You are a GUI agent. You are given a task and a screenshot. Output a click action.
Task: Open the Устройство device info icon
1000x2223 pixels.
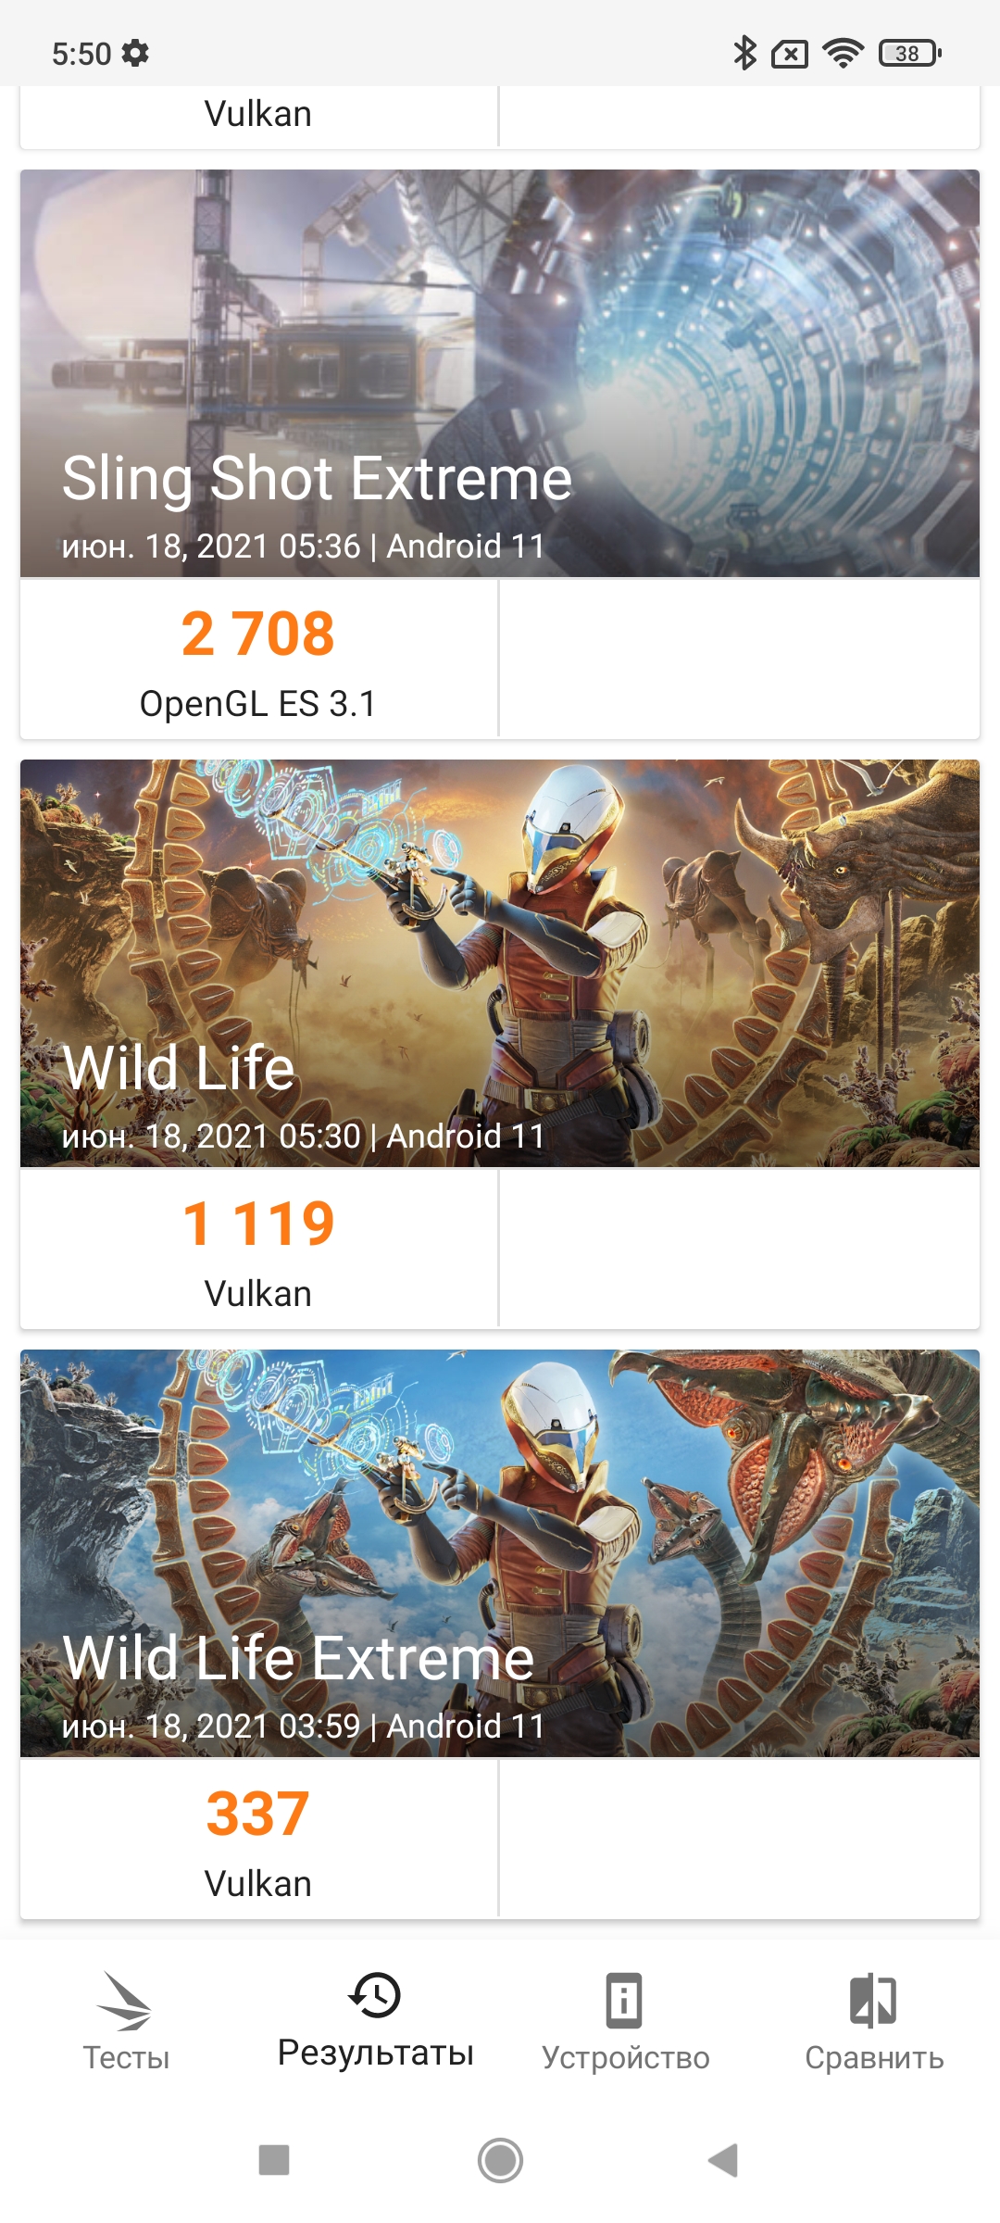tap(624, 2001)
